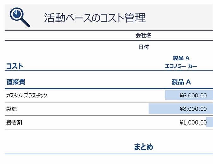Click the エコノミー カー product name
Viewport: 213px width, 164px height.
point(181,66)
